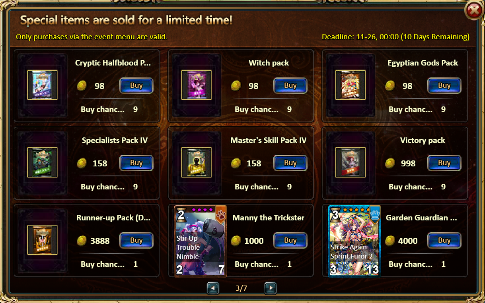This screenshot has height=303, width=485.
Task: Click gold coin next to Manny's price
Action: point(236,241)
